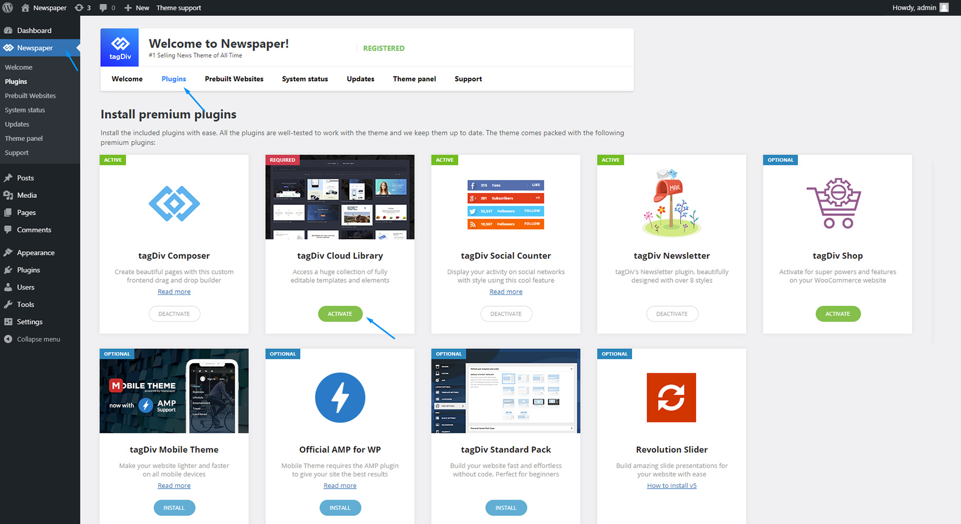
Task: Click the Comments bubble icon in sidebar
Action: click(8, 230)
